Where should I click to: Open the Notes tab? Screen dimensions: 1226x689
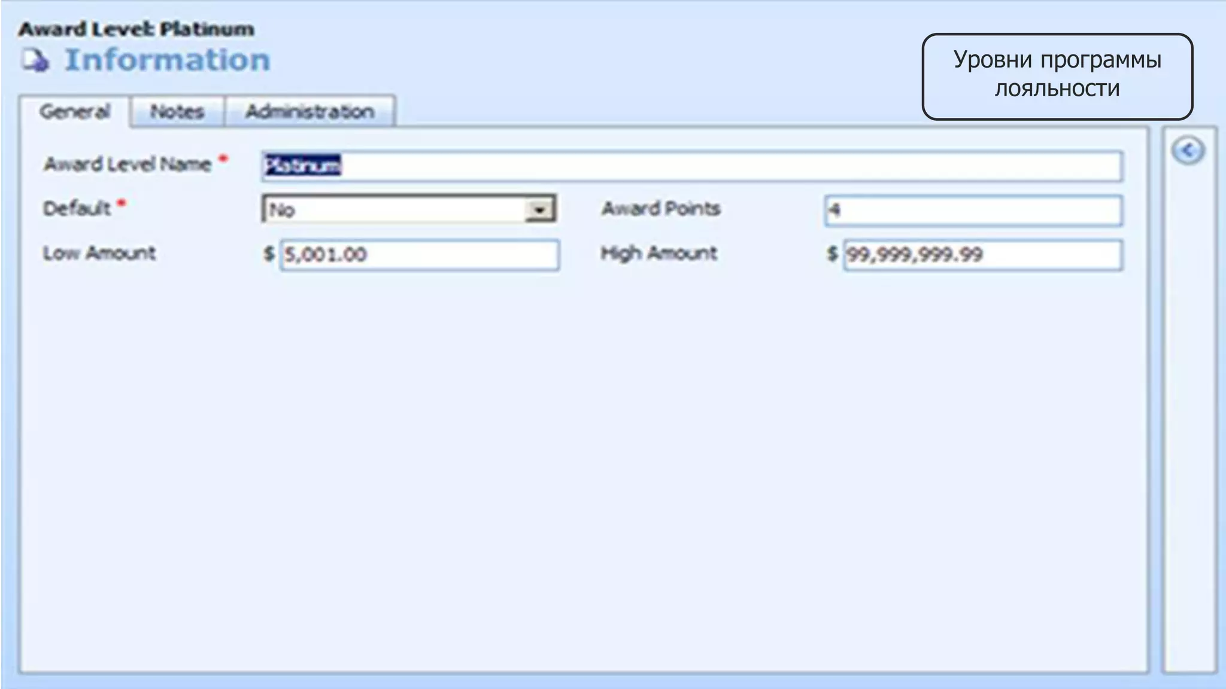(x=177, y=112)
